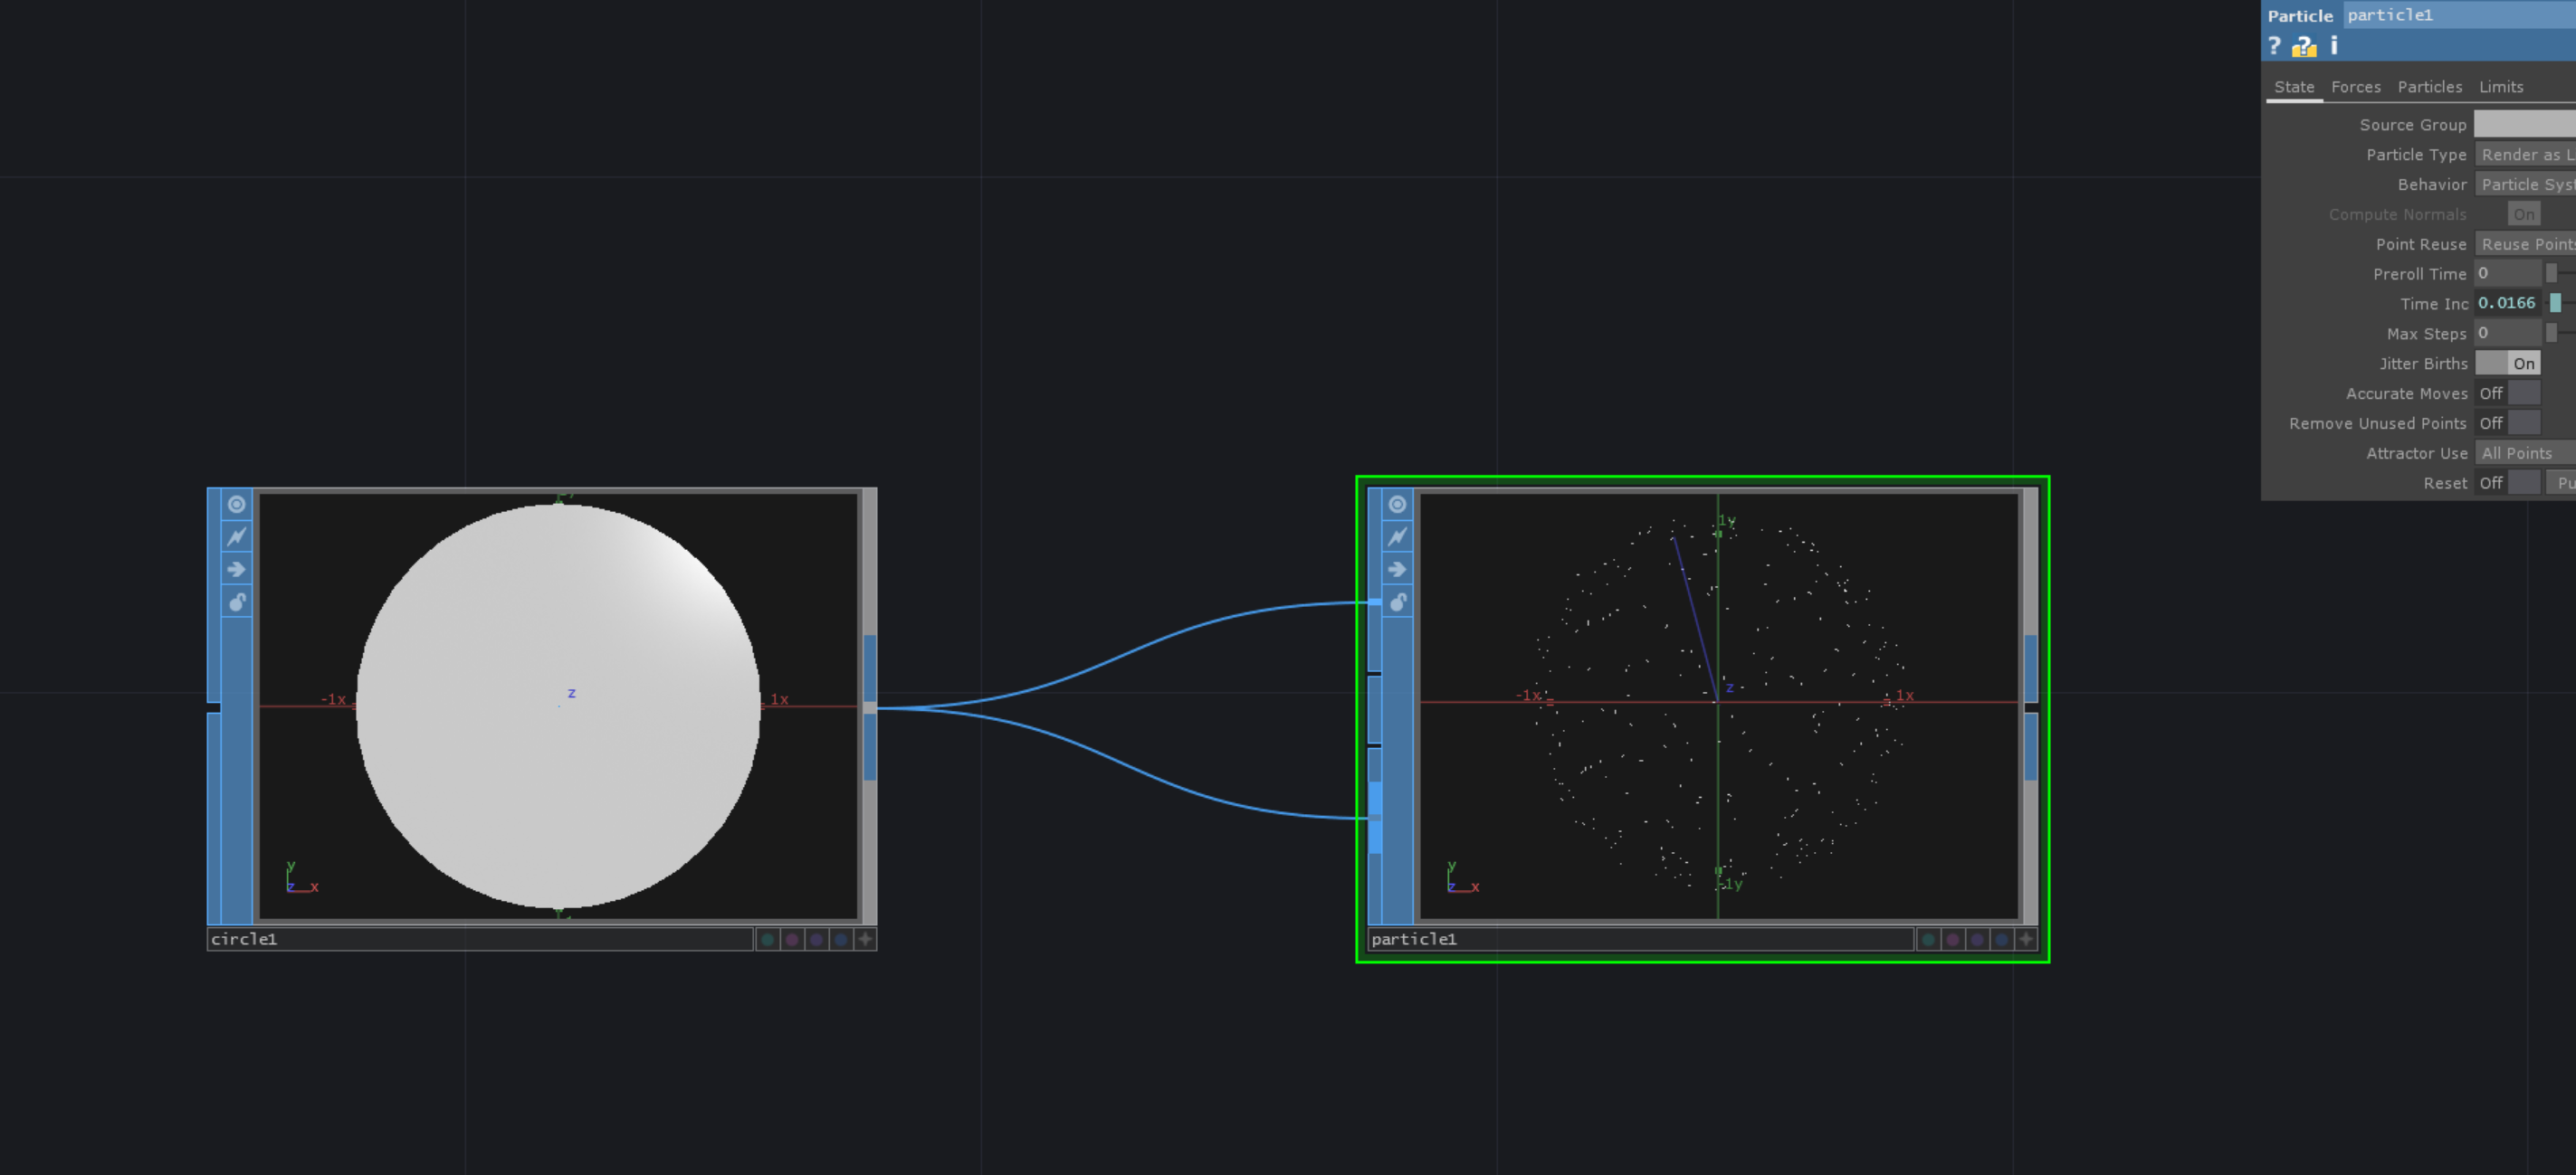Open the operator info 'i' icon

coord(2334,46)
